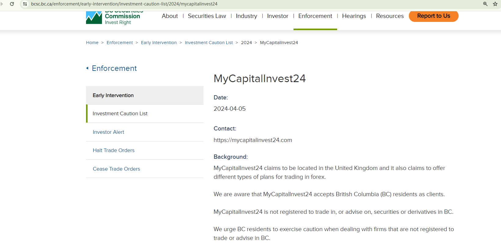Click the MyCapitalInvest24 breadcrumb text
501x243 pixels.
coord(279,43)
